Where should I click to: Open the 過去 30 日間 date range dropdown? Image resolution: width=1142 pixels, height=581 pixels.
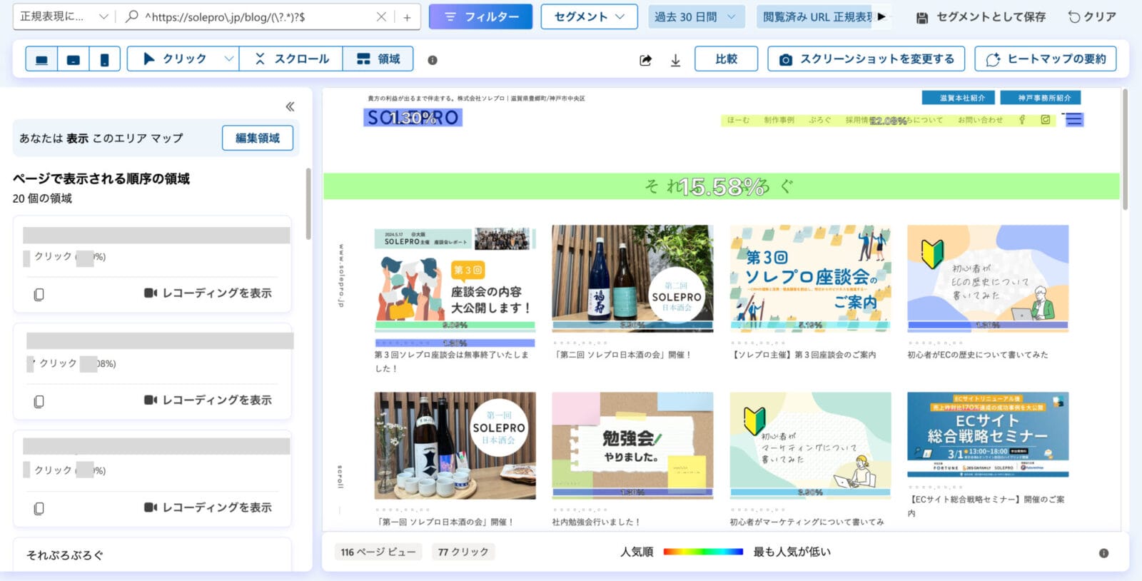pyautogui.click(x=696, y=16)
